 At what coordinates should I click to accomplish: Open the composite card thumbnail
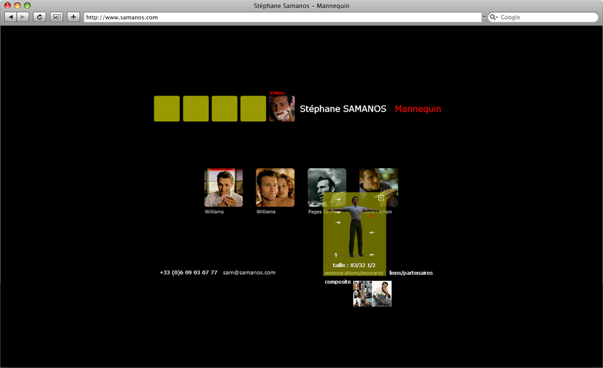pyautogui.click(x=372, y=294)
